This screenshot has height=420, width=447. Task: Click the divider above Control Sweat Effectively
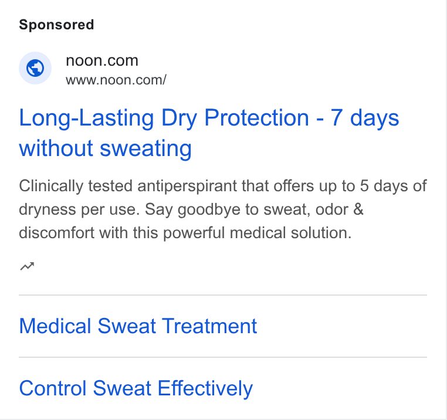(223, 357)
